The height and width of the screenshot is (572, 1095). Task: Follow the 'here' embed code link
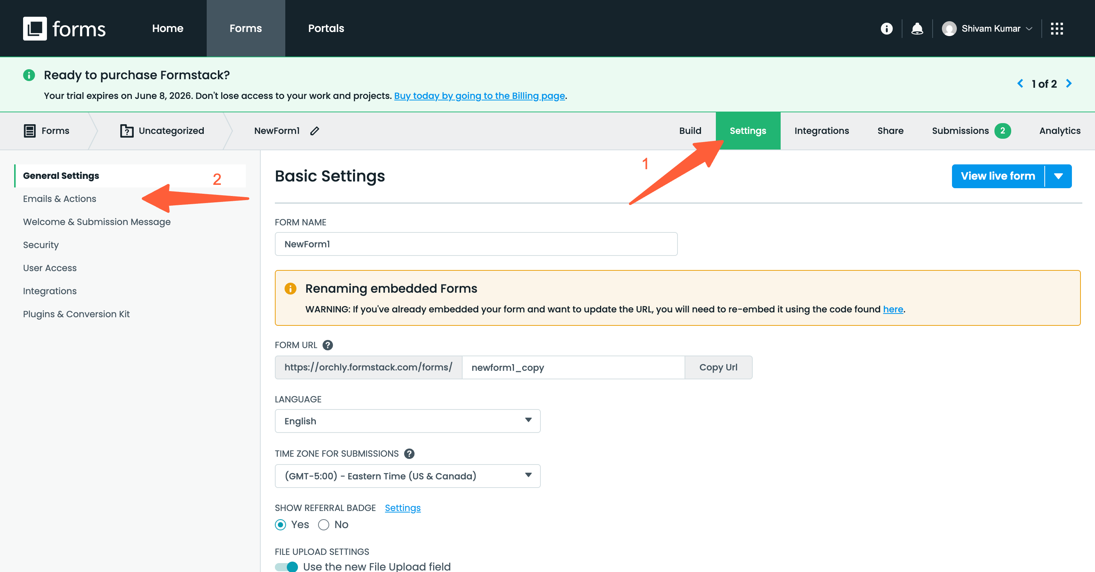click(893, 309)
